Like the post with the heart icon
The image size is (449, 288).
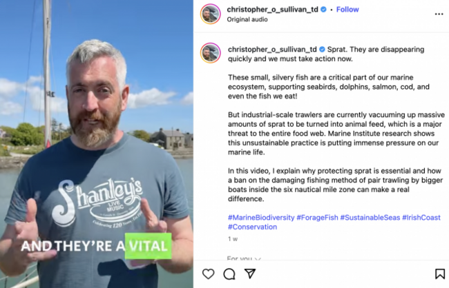tap(208, 274)
